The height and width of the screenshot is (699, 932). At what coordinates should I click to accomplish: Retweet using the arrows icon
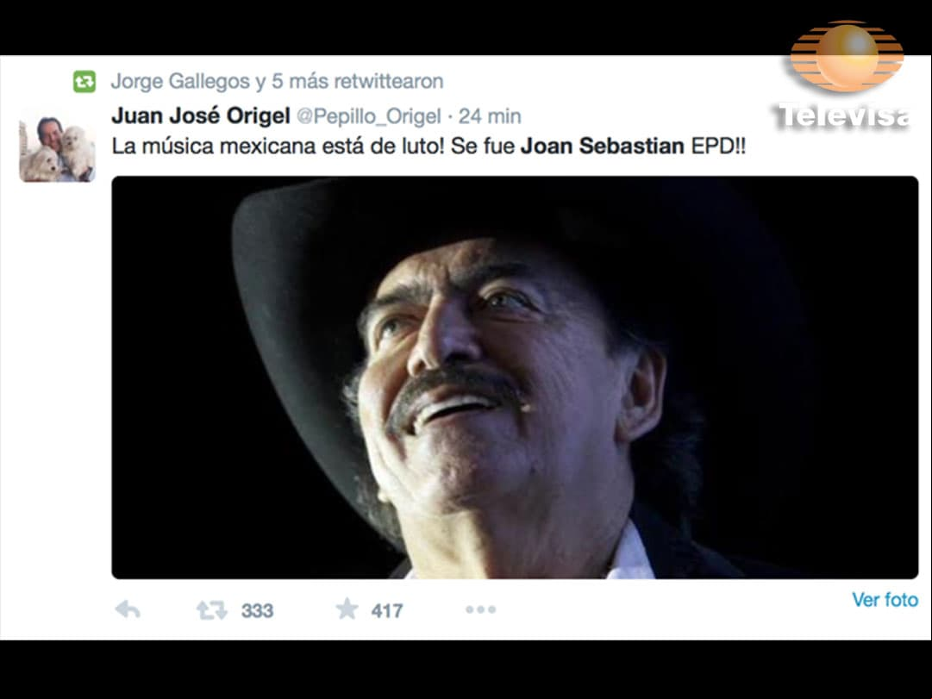[x=211, y=610]
